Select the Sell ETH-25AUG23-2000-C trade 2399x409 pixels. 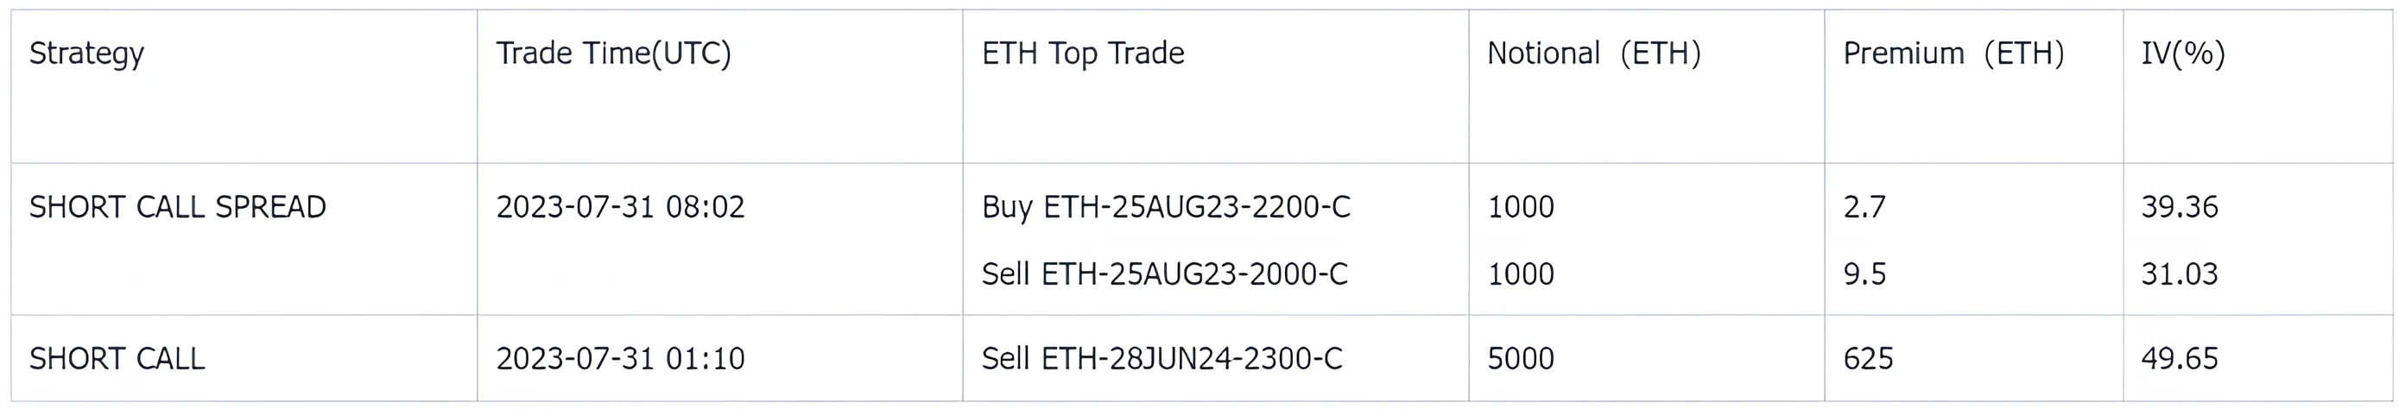point(1164,274)
